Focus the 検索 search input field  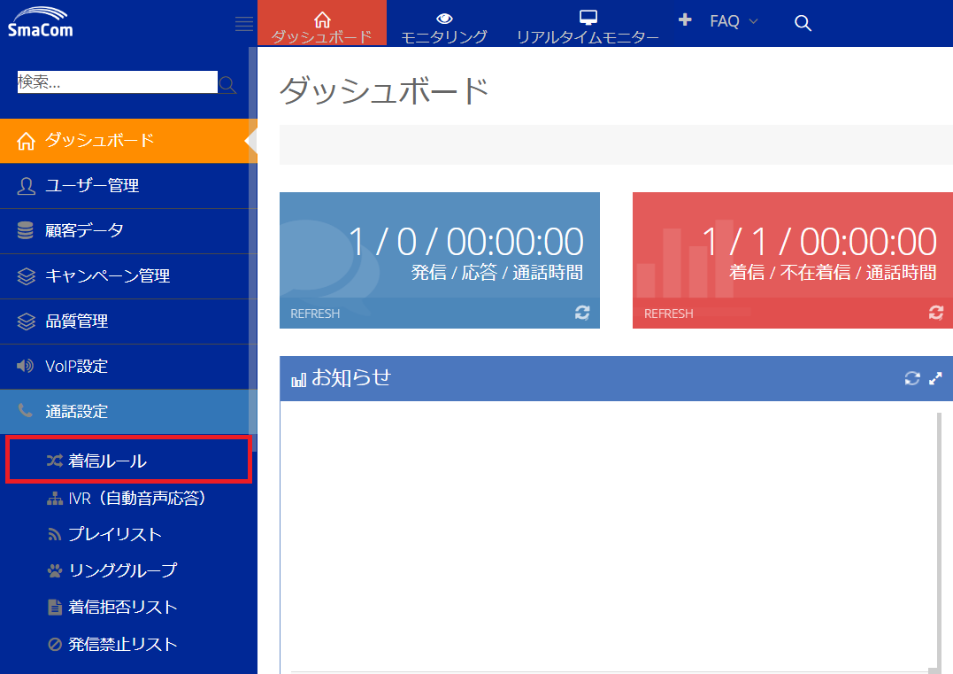coord(118,82)
